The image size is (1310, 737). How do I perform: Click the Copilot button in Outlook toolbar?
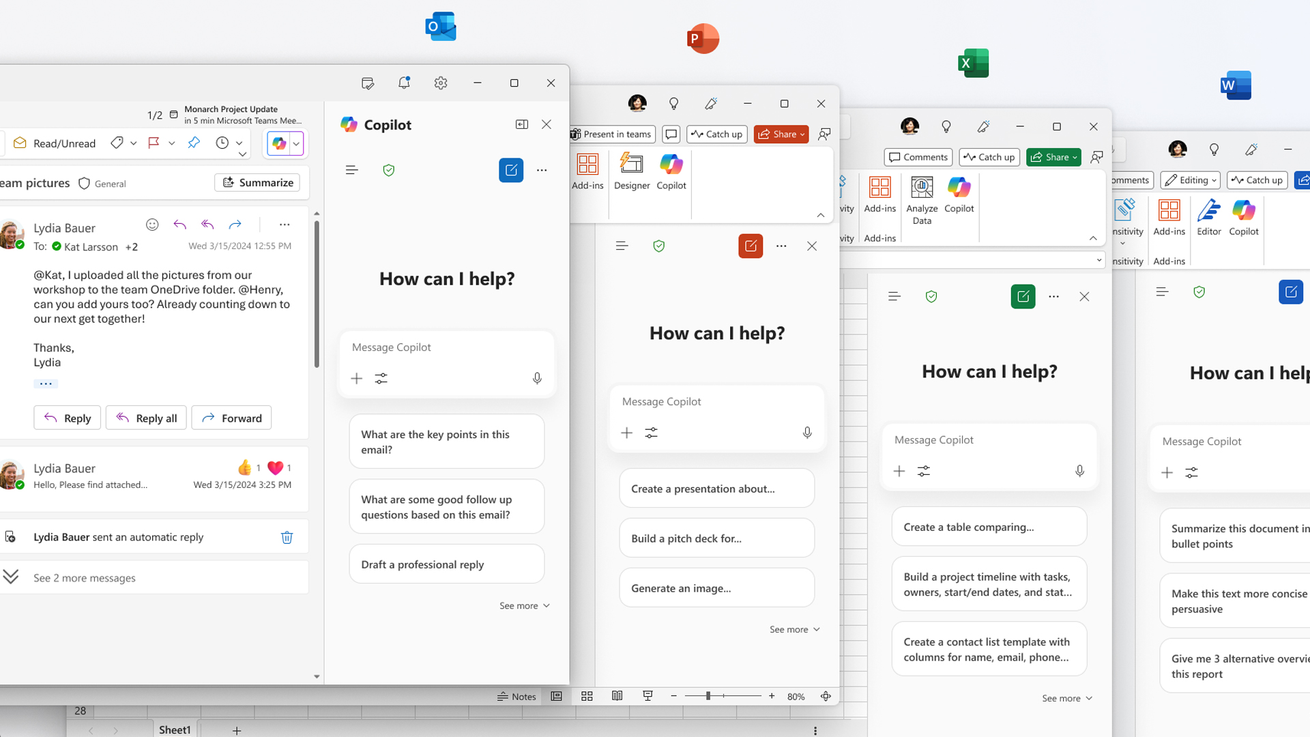(x=278, y=143)
